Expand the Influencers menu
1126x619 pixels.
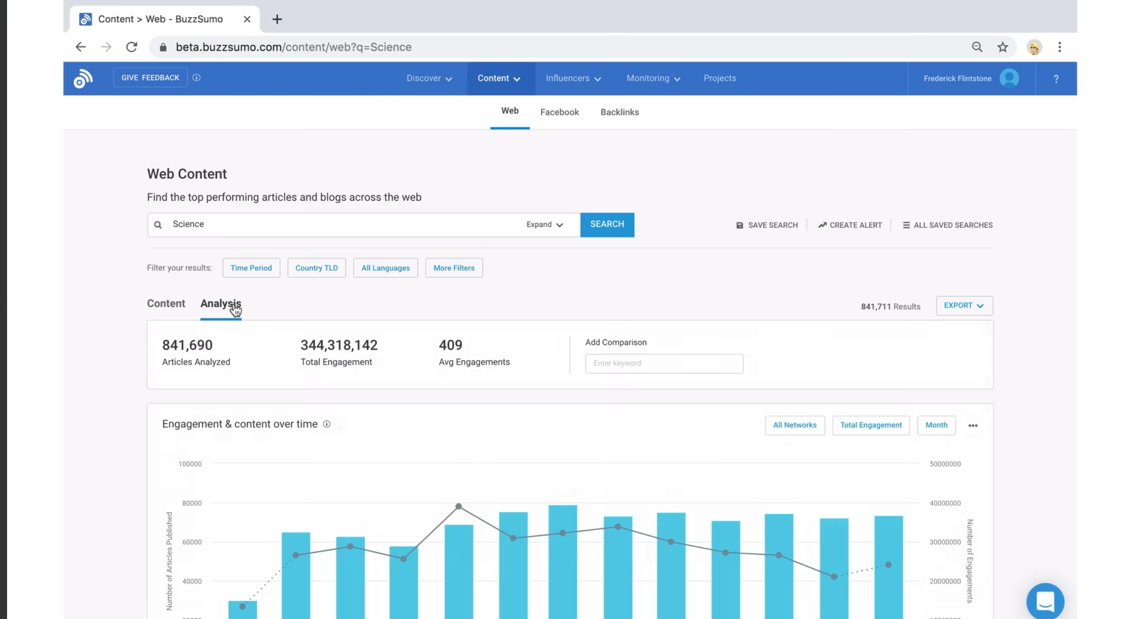point(573,78)
